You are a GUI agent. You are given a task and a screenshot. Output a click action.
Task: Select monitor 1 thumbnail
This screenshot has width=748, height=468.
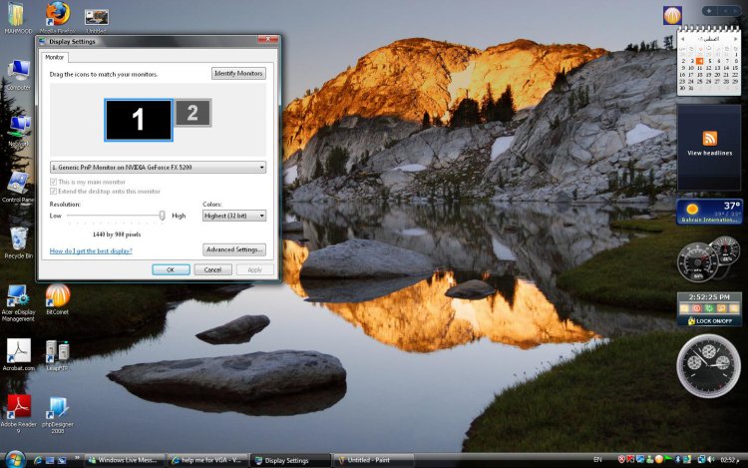pos(139,120)
